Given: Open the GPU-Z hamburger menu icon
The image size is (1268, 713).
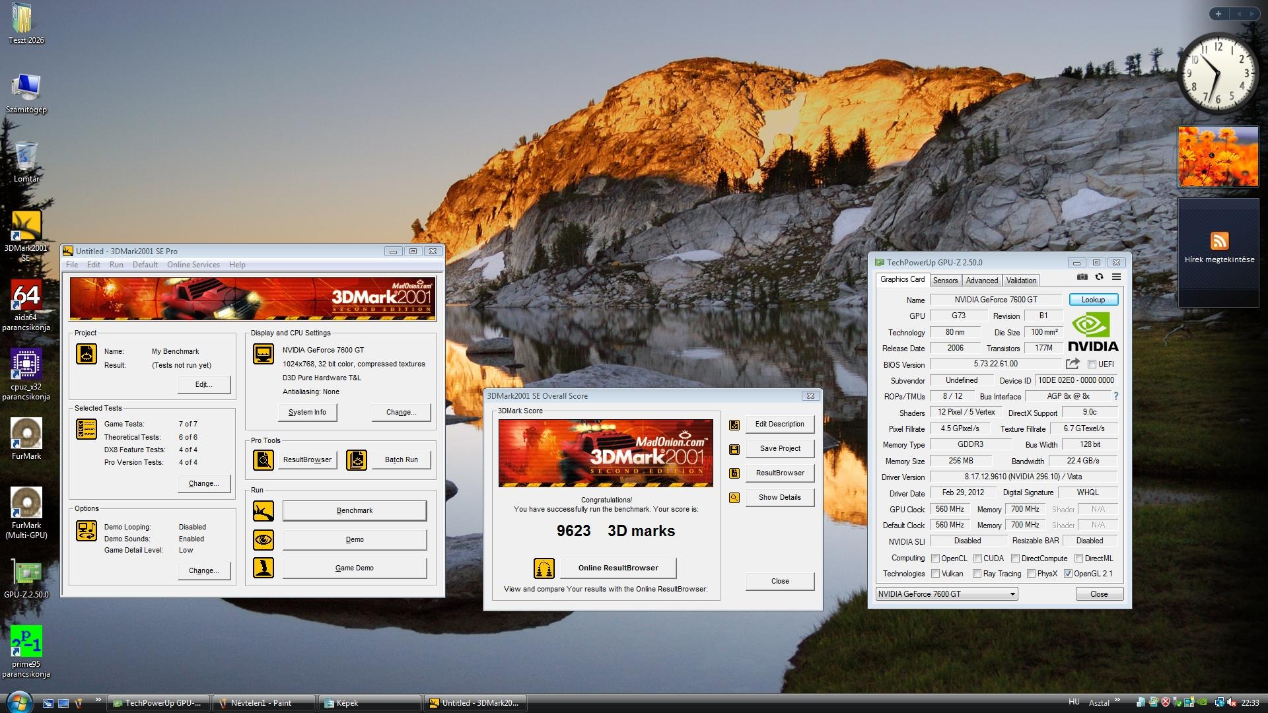Looking at the screenshot, I should tap(1116, 277).
